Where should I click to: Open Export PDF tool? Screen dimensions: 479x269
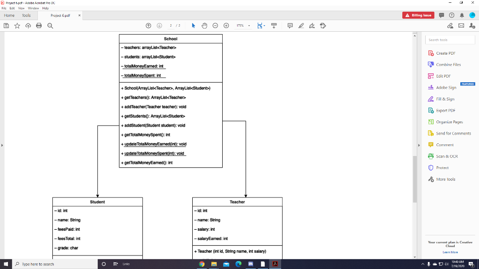point(442,110)
